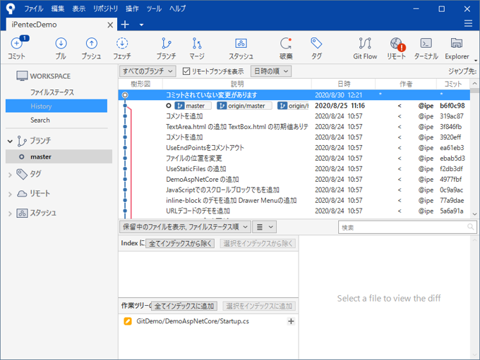Select File Status (ファイルステータス) in sidebar
The height and width of the screenshot is (360, 480).
[x=52, y=92]
